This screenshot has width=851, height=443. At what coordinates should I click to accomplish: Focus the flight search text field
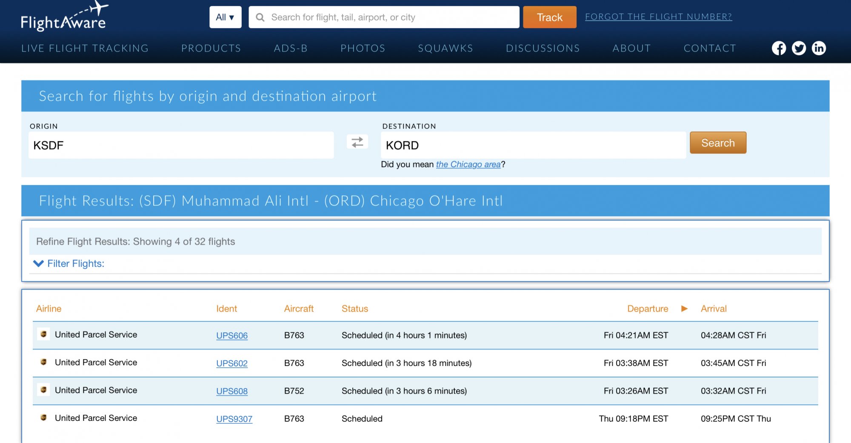(x=384, y=17)
